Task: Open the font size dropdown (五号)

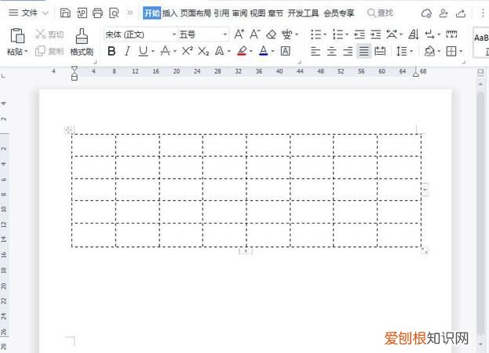Action: (x=224, y=35)
